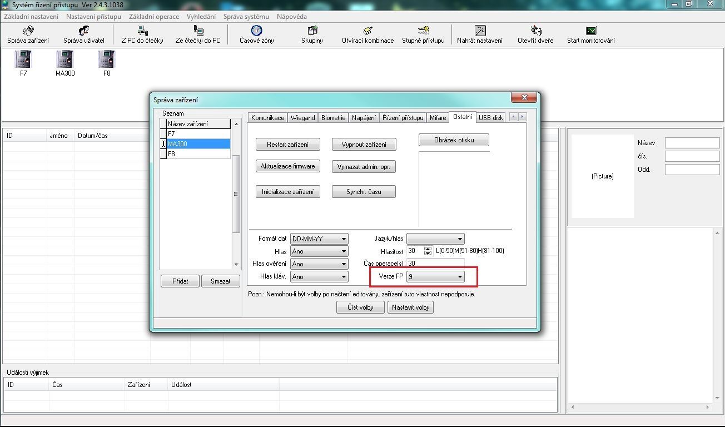Open Vyhledání menu
The height and width of the screenshot is (427, 725).
(x=201, y=17)
